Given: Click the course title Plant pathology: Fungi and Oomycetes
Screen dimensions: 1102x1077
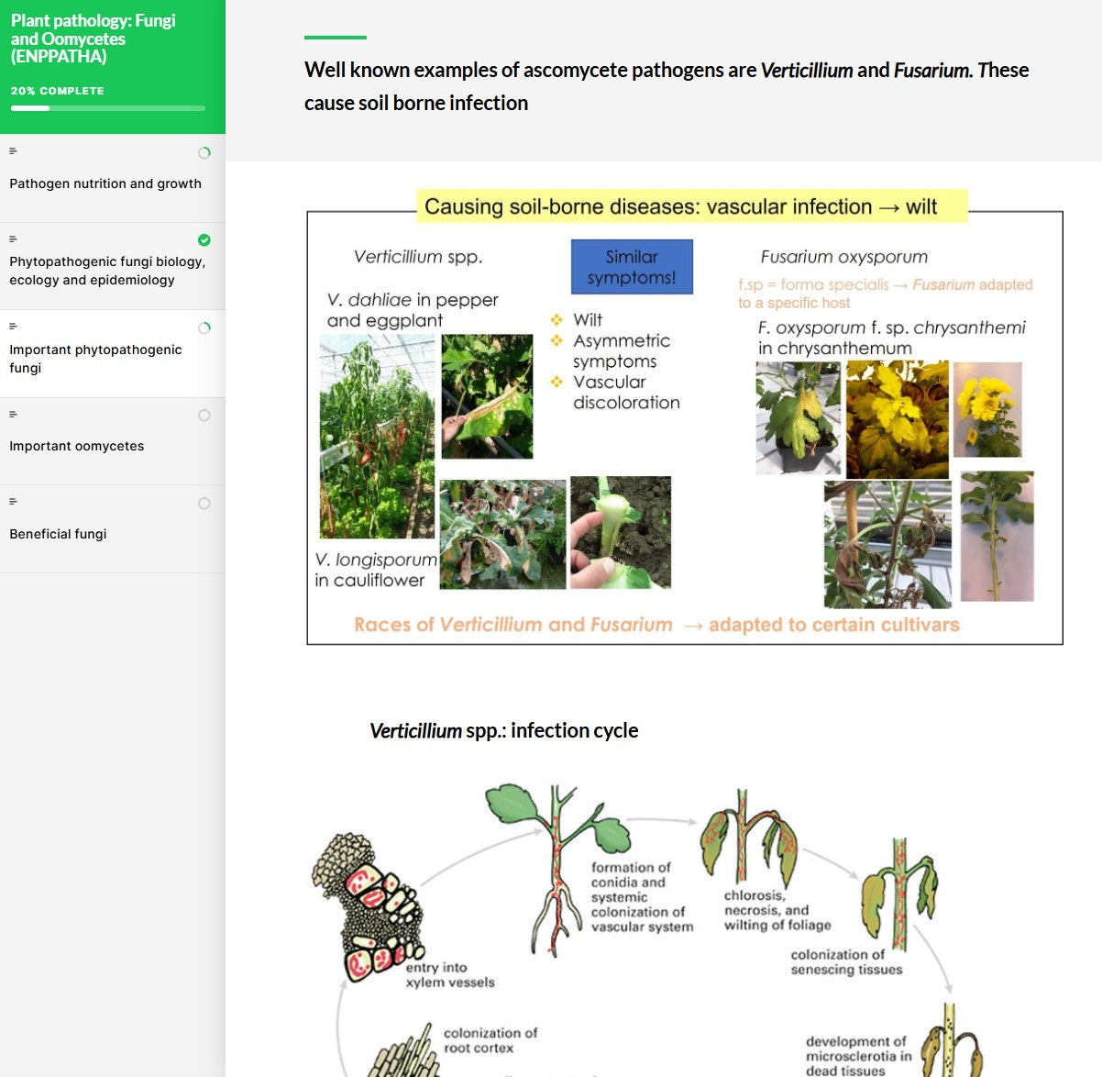Looking at the screenshot, I should pyautogui.click(x=93, y=39).
